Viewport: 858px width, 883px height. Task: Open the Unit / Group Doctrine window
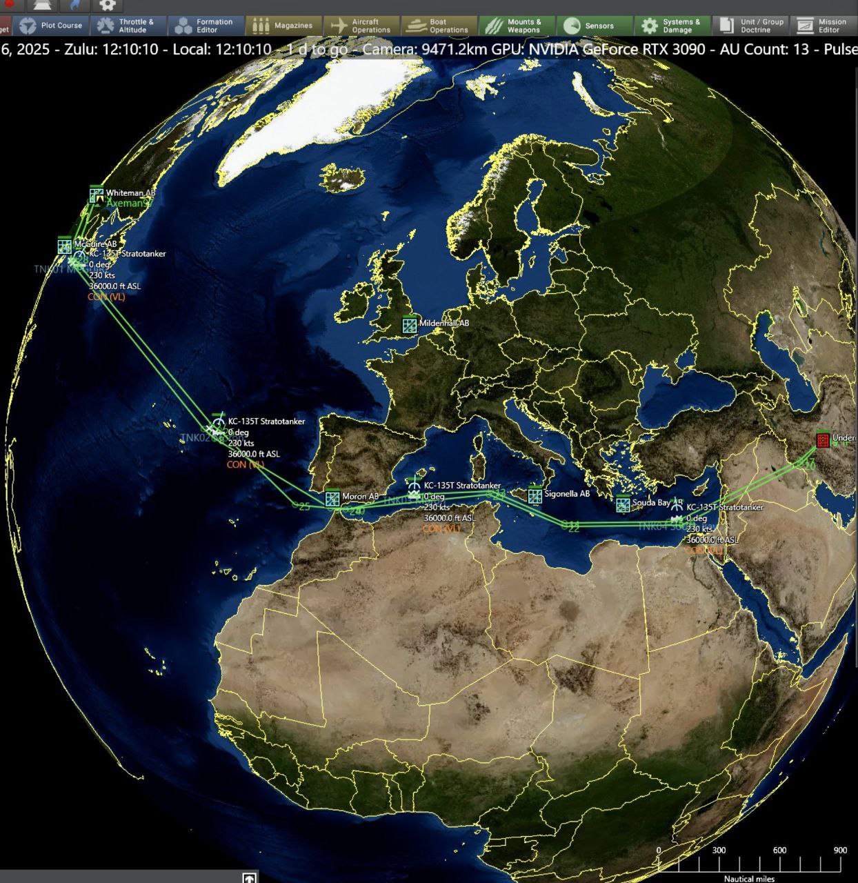751,26
